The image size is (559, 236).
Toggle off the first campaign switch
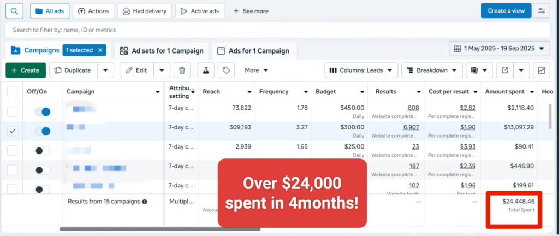click(42, 112)
